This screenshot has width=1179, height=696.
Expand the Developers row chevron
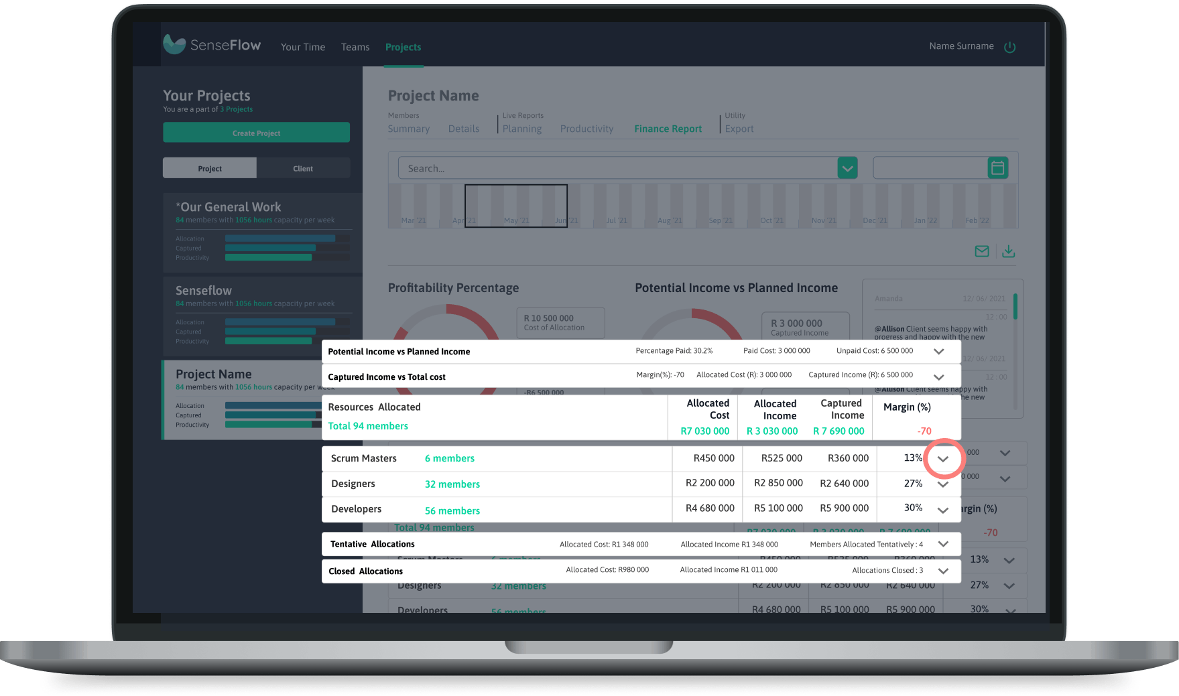tap(943, 510)
